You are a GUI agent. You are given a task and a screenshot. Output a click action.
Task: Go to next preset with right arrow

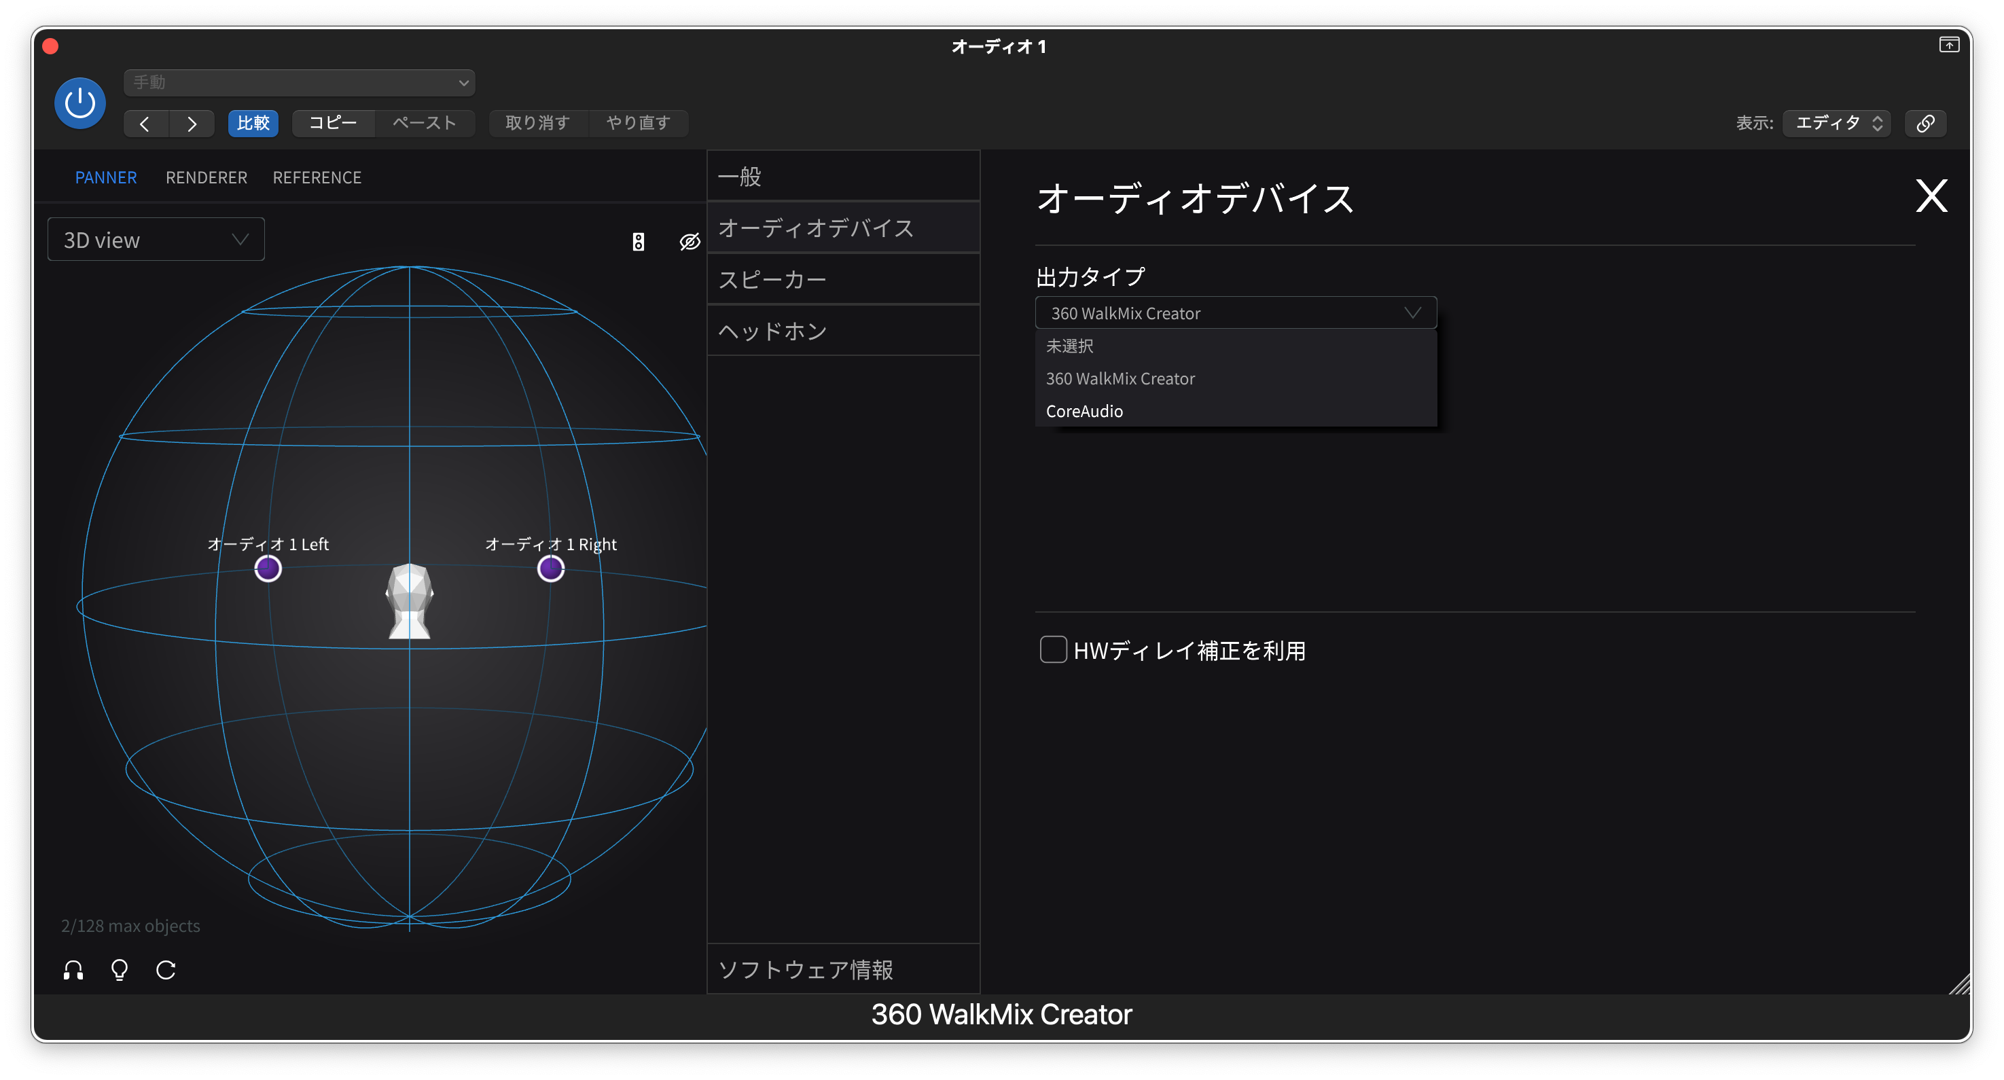pyautogui.click(x=192, y=123)
